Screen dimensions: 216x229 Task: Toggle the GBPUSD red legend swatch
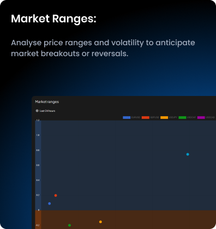coord(146,117)
